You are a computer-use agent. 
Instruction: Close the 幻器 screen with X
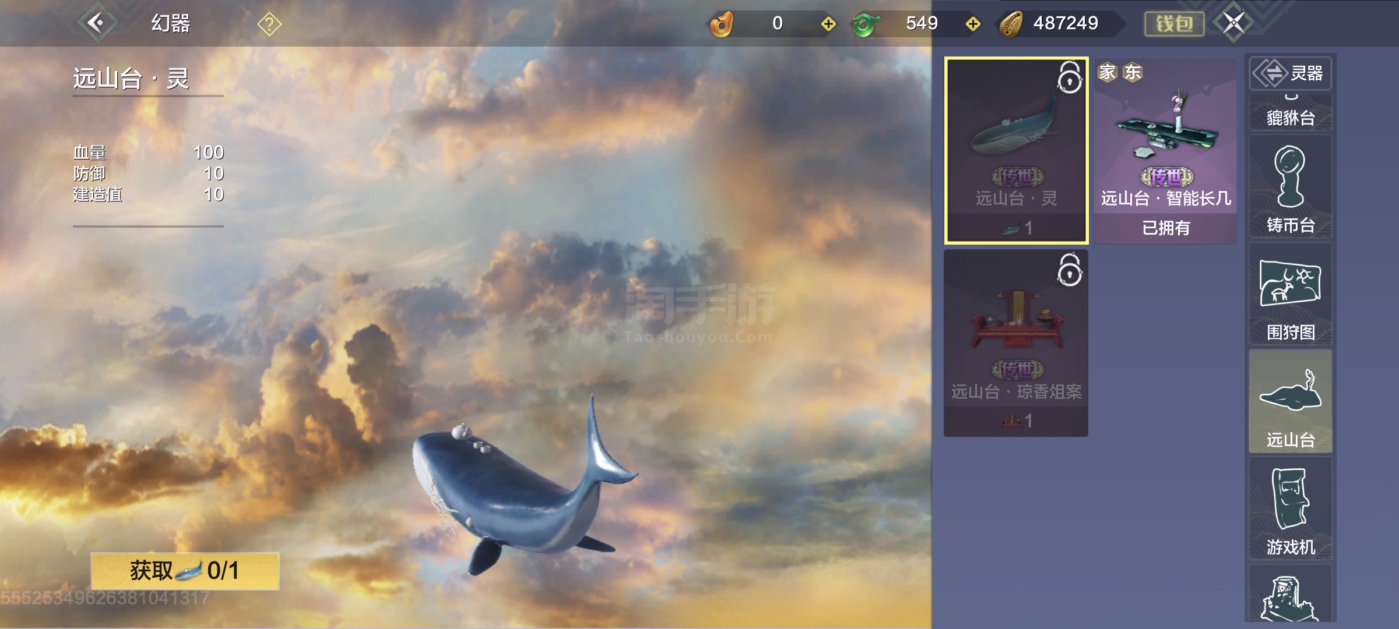pyautogui.click(x=1233, y=23)
